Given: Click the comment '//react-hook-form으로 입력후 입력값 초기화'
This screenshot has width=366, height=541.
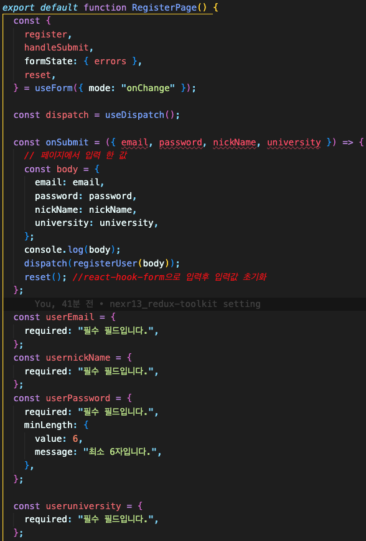Looking at the screenshot, I should point(169,277).
